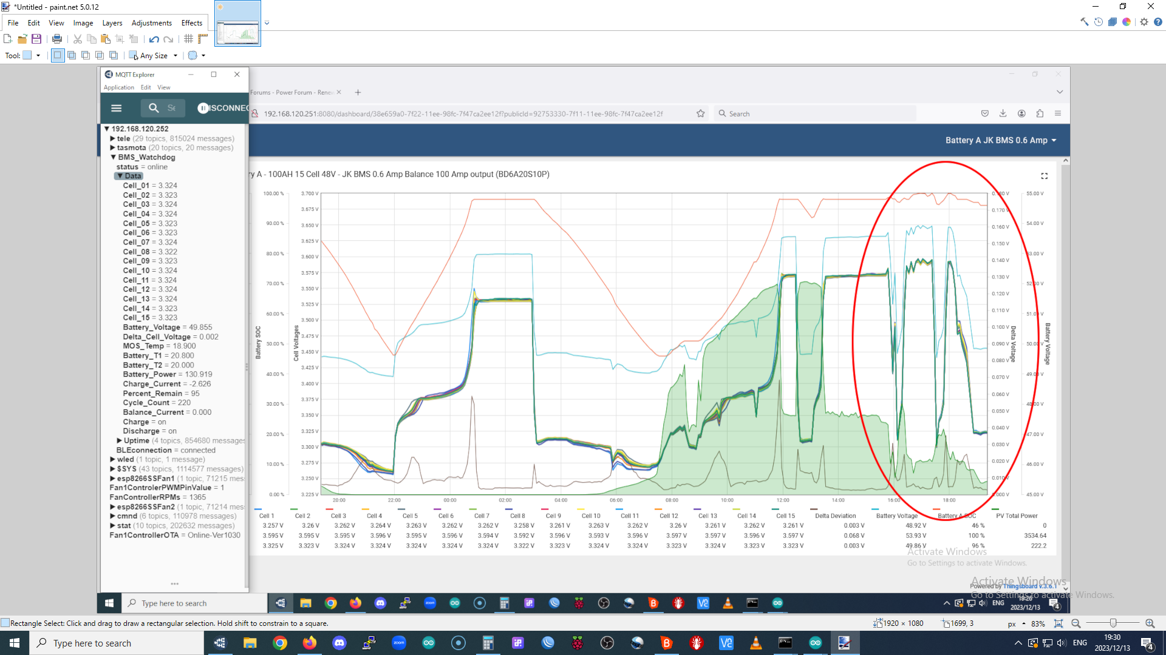This screenshot has height=655, width=1166.
Task: Open the Application menu in MQTT Explorer
Action: pyautogui.click(x=118, y=87)
